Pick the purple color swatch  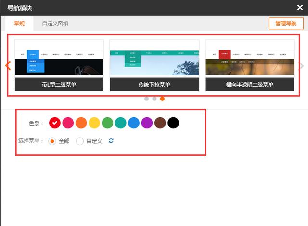(x=147, y=123)
